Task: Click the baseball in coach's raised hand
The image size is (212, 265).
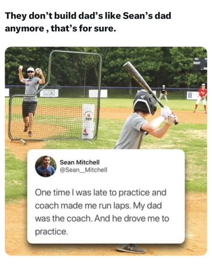Action: pos(21,67)
